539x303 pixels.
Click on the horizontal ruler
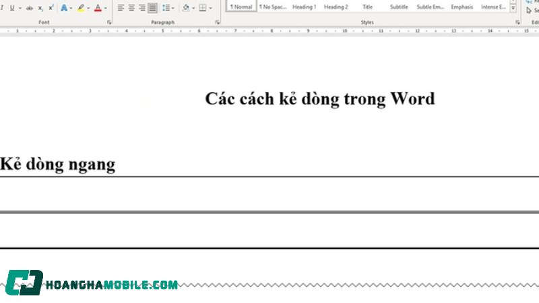[269, 31]
